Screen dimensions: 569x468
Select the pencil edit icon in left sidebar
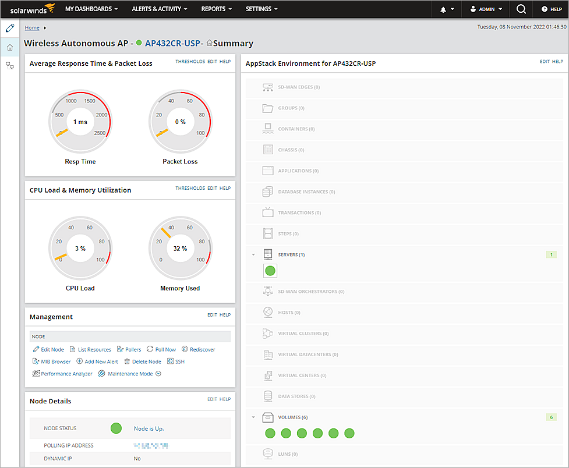[x=9, y=27]
